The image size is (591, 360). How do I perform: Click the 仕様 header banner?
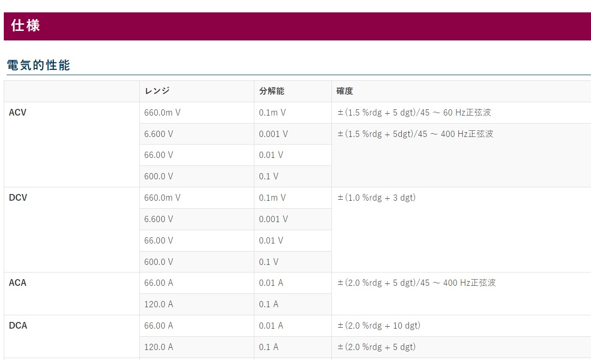point(297,26)
